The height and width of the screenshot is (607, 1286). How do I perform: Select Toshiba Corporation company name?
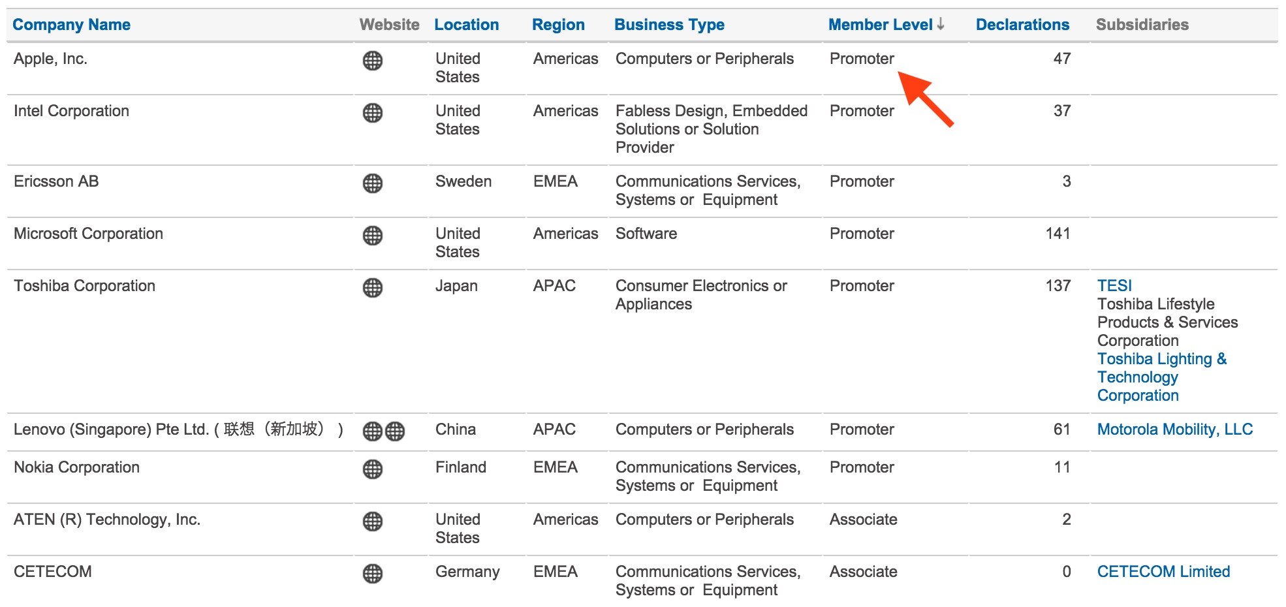84,286
